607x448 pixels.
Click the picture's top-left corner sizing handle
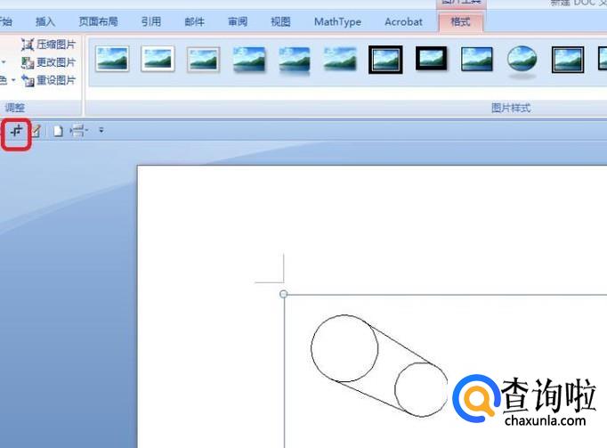point(283,294)
